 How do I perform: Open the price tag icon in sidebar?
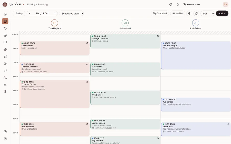5,28
